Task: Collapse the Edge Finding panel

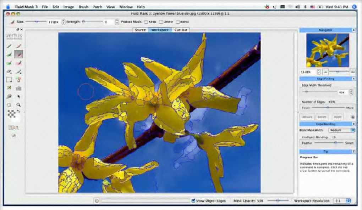Action: [353, 79]
